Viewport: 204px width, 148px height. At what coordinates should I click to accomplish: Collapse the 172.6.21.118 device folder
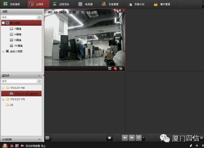point(3,88)
